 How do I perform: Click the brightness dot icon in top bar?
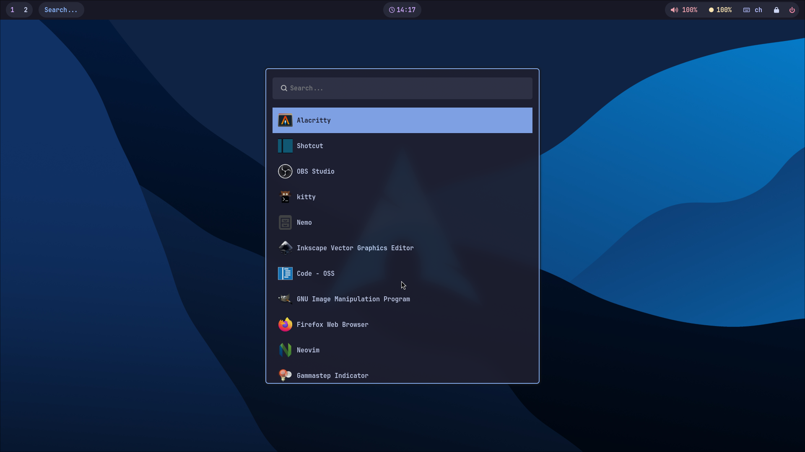711,10
